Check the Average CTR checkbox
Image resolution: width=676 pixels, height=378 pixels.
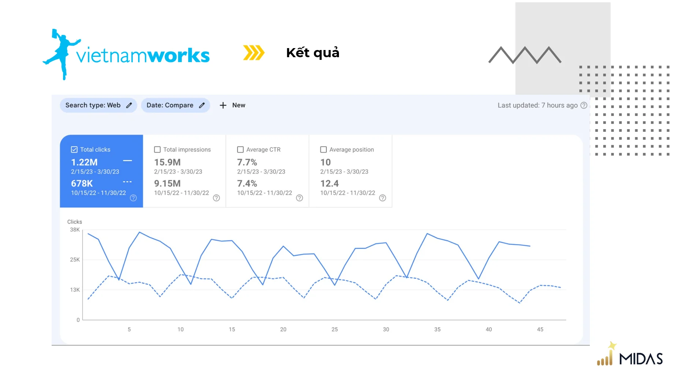[x=240, y=150]
